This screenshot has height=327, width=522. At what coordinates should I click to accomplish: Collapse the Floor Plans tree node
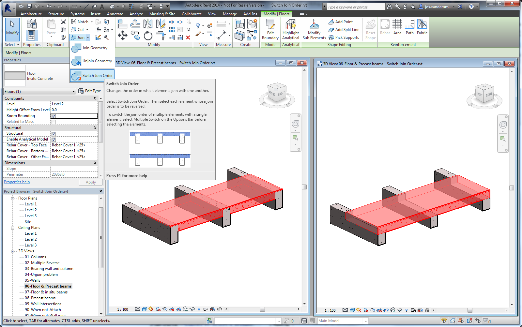point(12,199)
